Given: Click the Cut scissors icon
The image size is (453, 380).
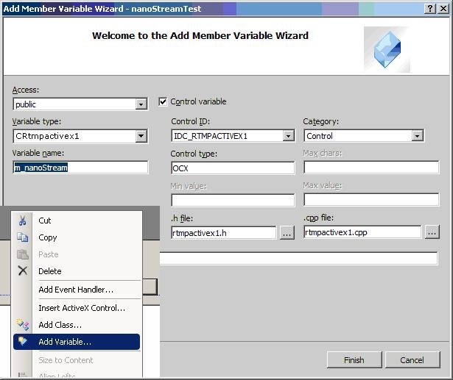Looking at the screenshot, I should point(23,221).
